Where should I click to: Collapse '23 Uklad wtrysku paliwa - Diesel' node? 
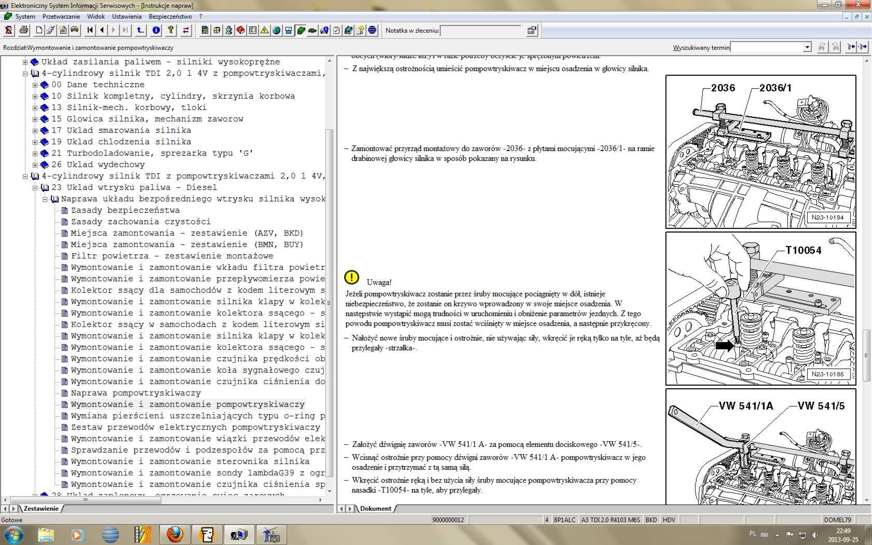point(35,187)
